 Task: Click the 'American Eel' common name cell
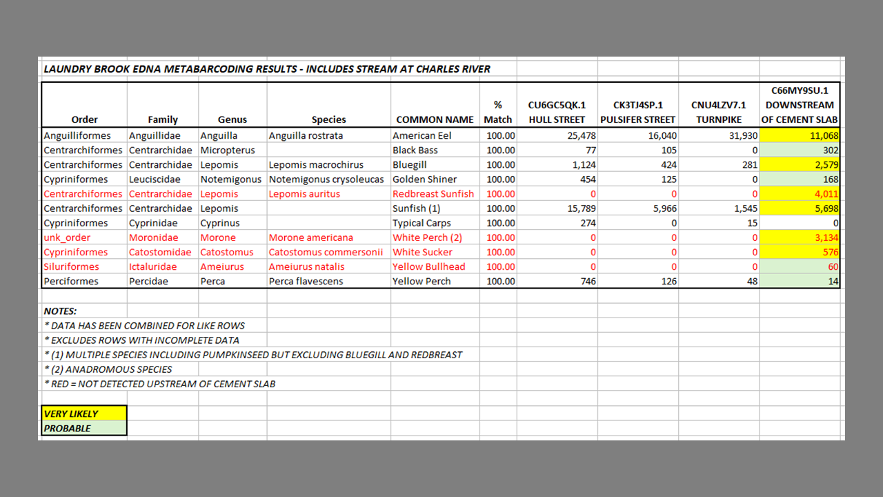tap(435, 136)
